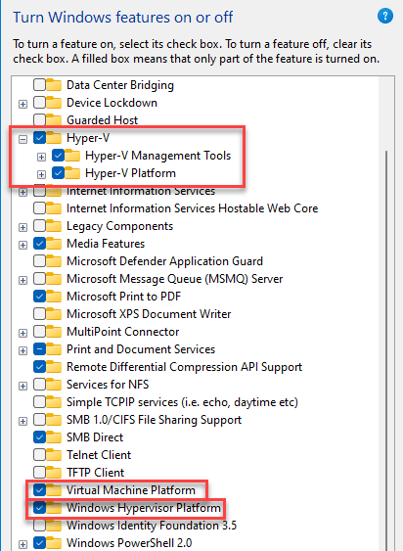Select the Internet Information Services Hostable Web Core label

click(x=192, y=208)
